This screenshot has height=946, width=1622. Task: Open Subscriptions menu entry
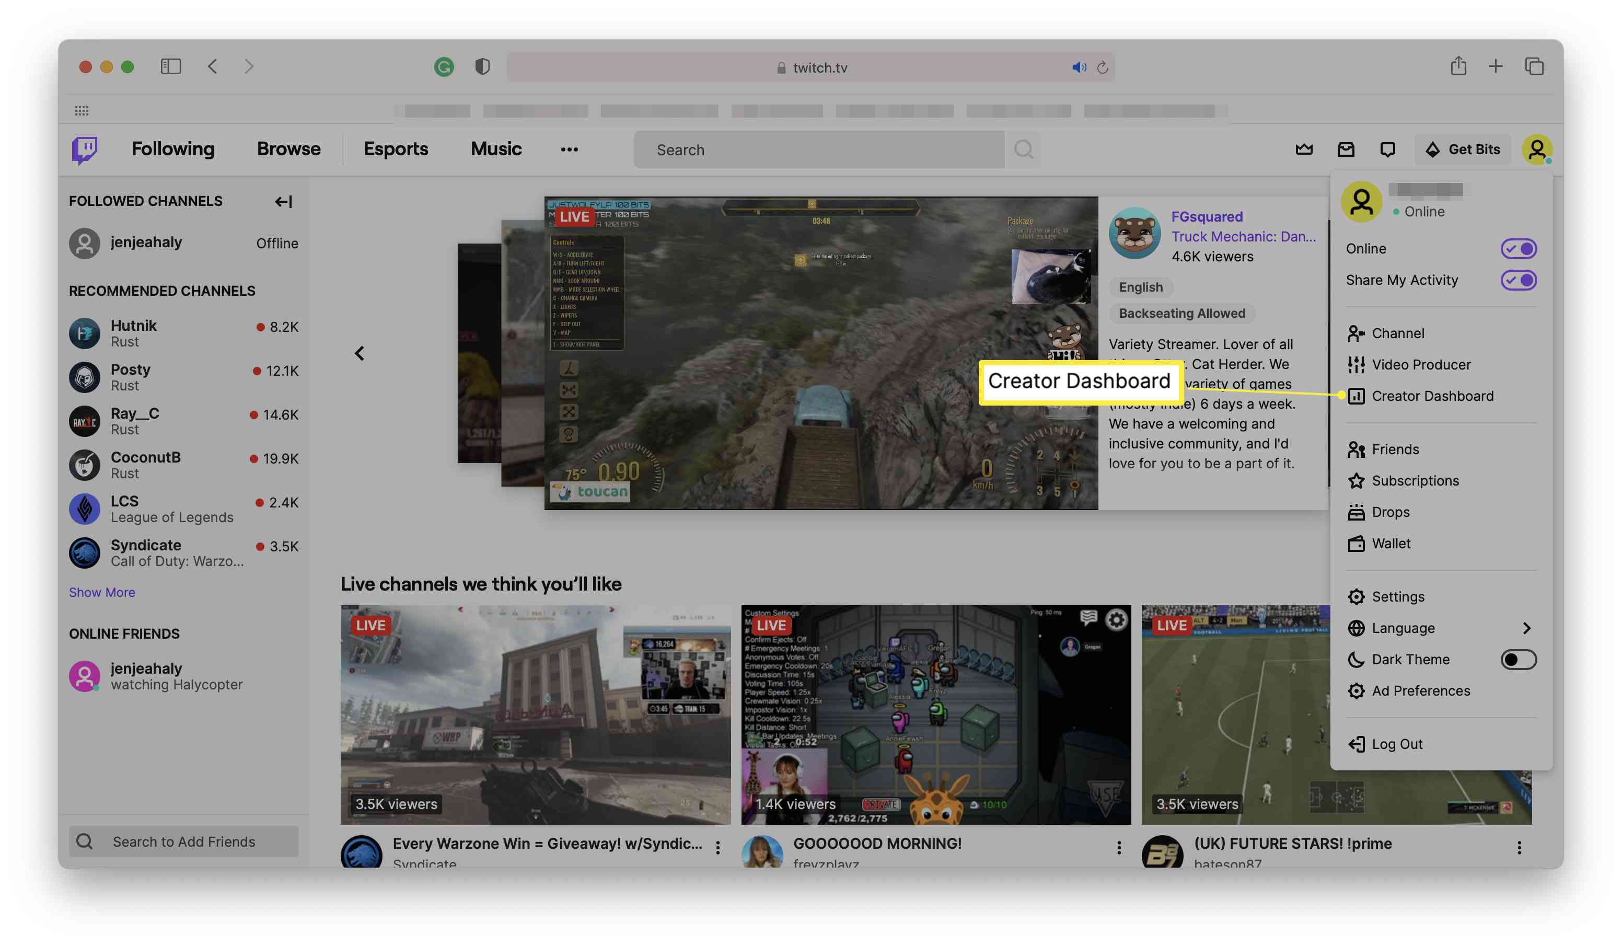pyautogui.click(x=1441, y=480)
